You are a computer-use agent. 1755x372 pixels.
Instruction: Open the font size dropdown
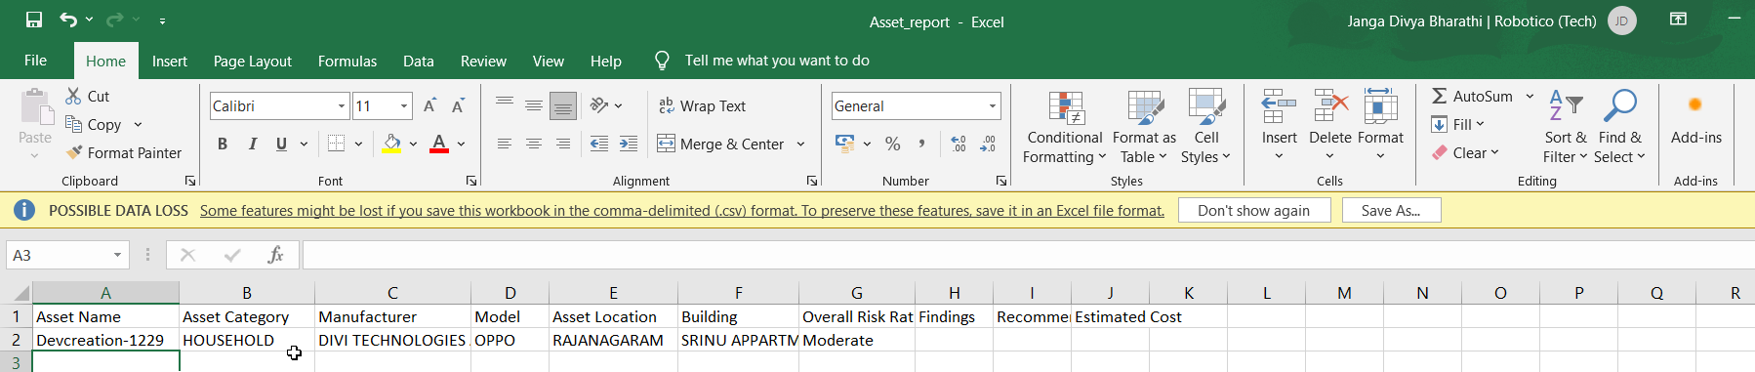pyautogui.click(x=404, y=105)
